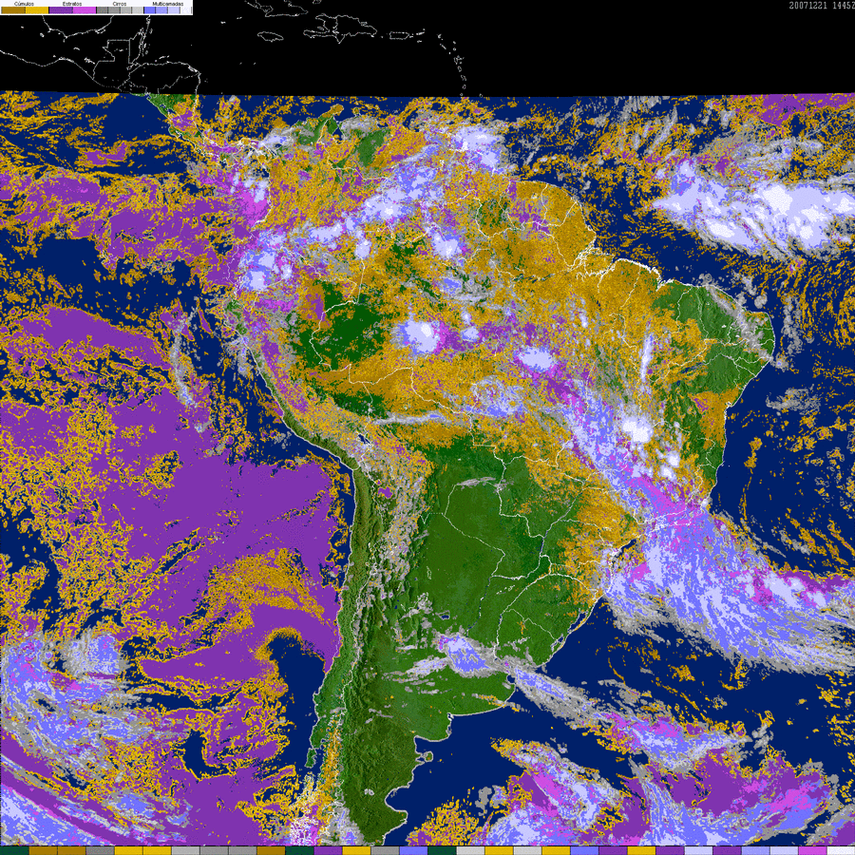
Task: Click the Estratos legend label
Action: pyautogui.click(x=72, y=4)
